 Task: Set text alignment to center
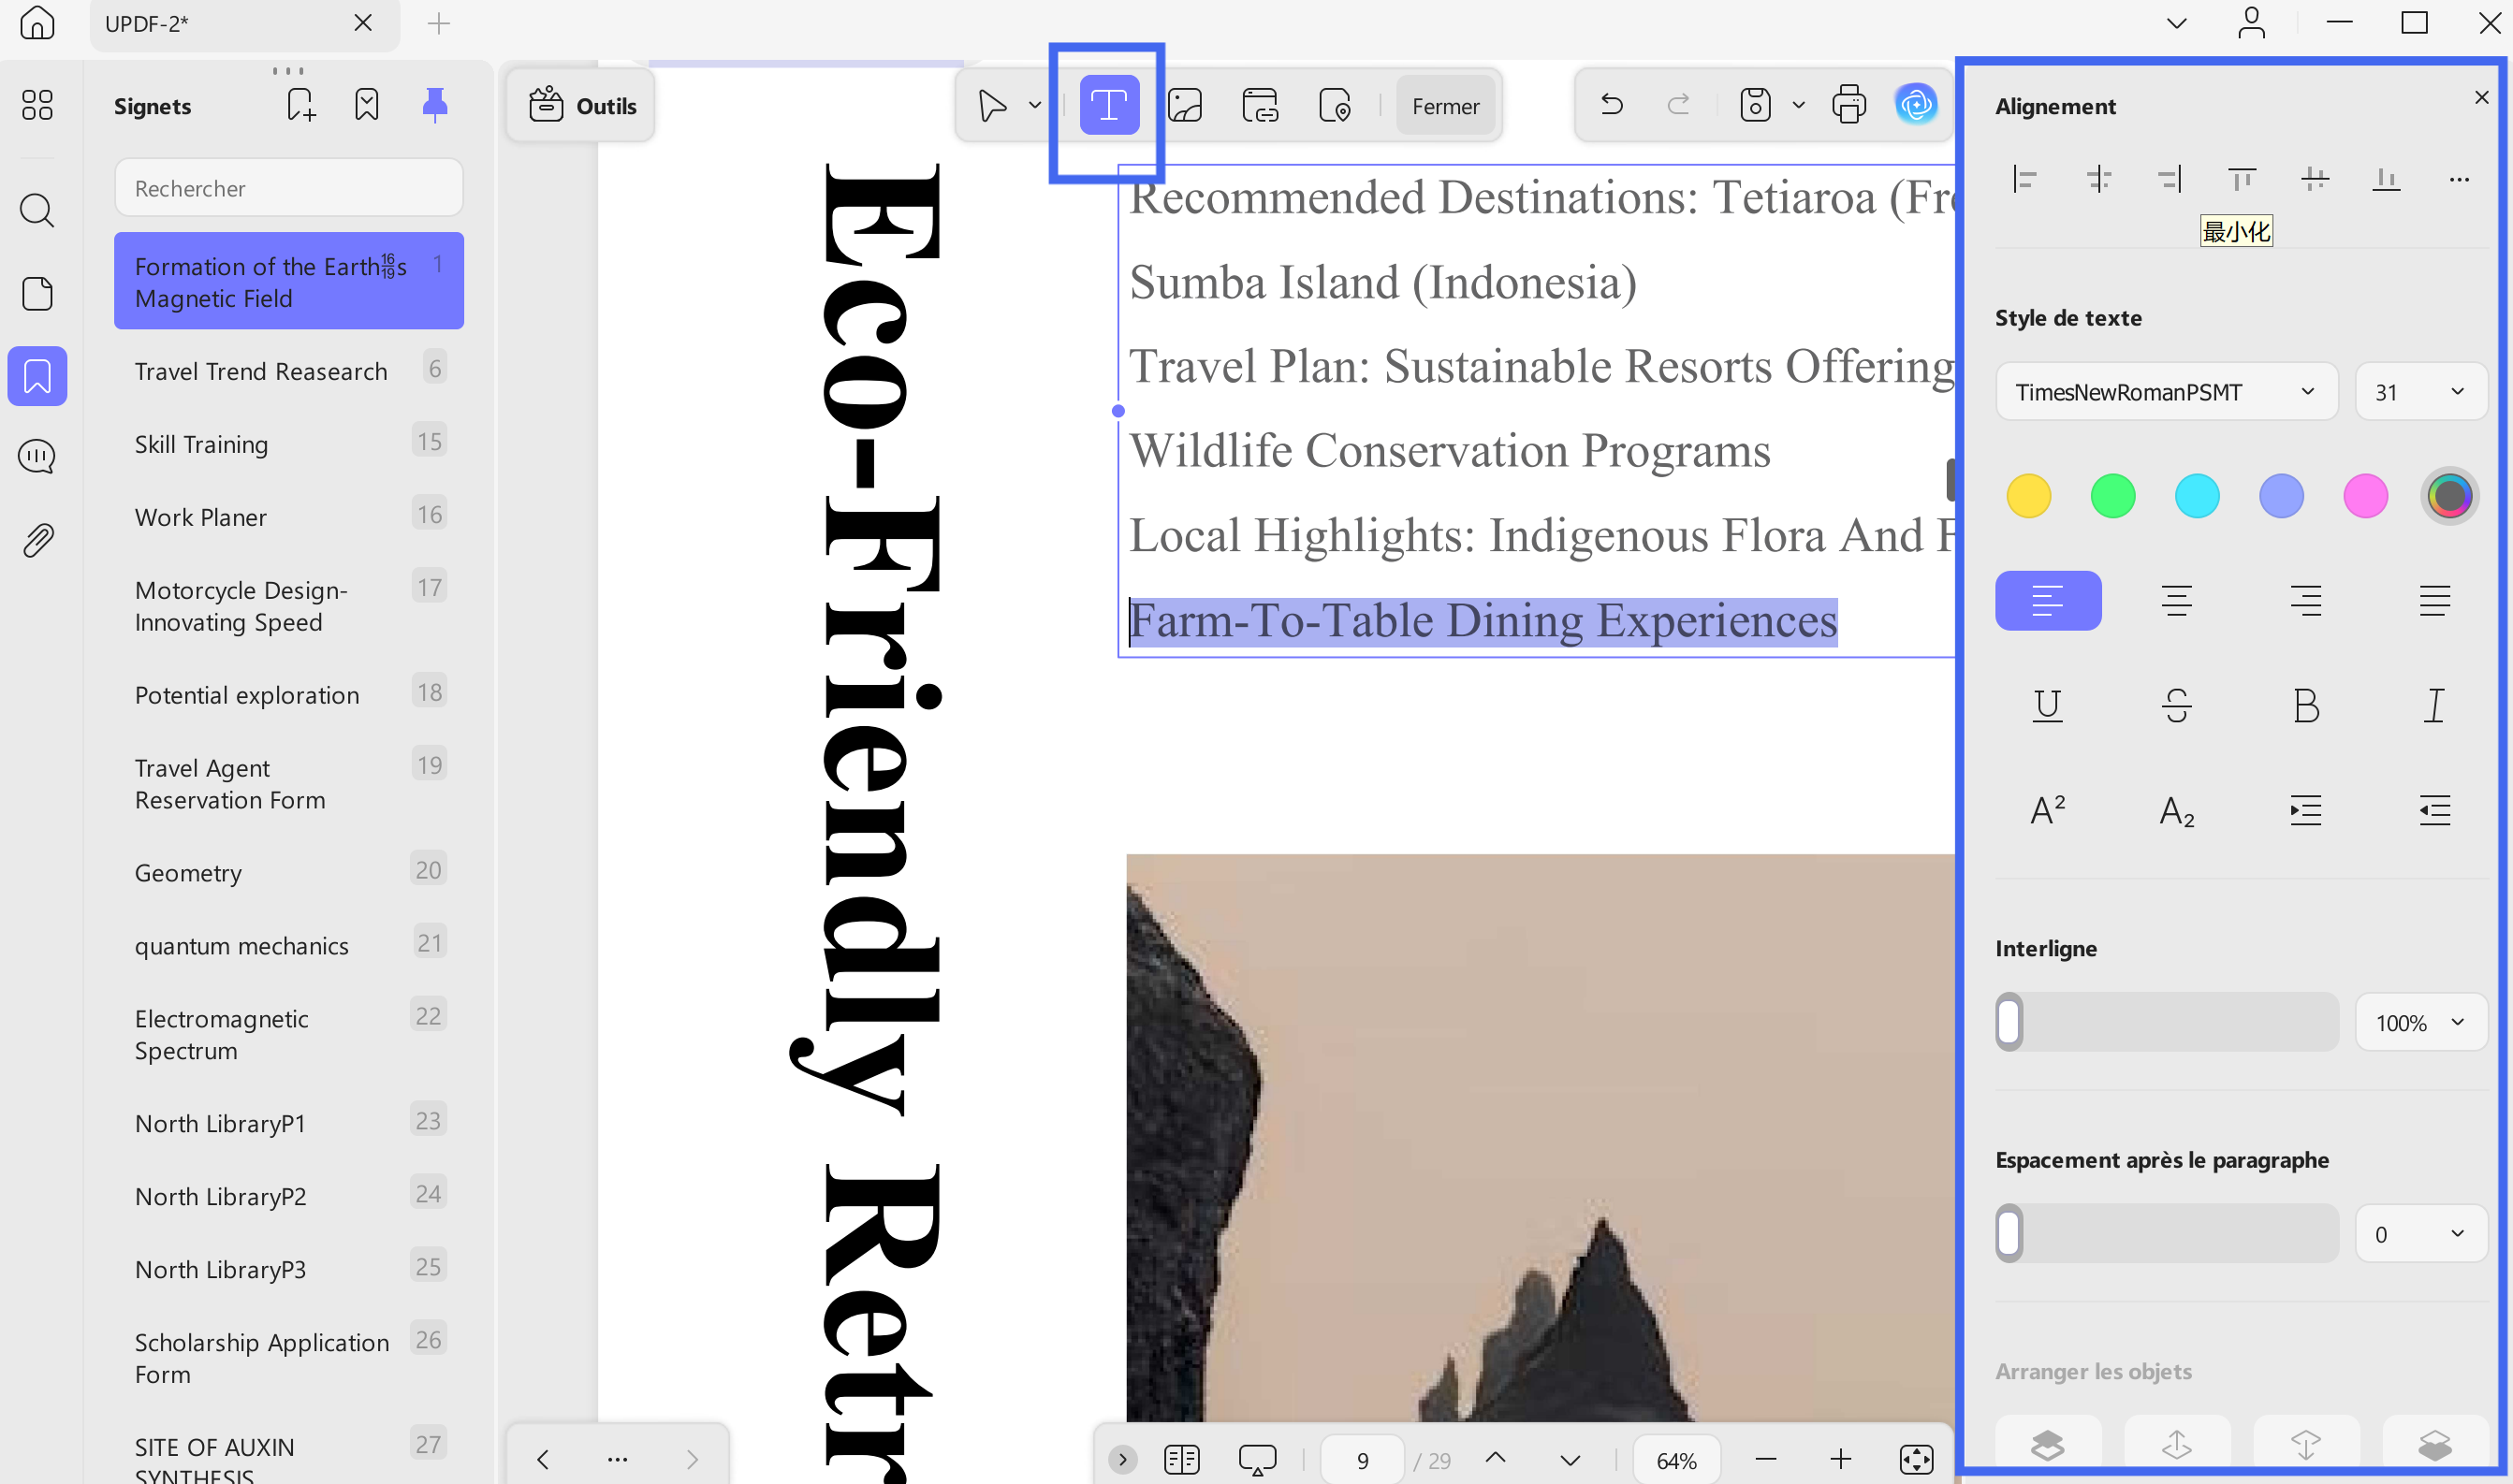tap(2177, 601)
